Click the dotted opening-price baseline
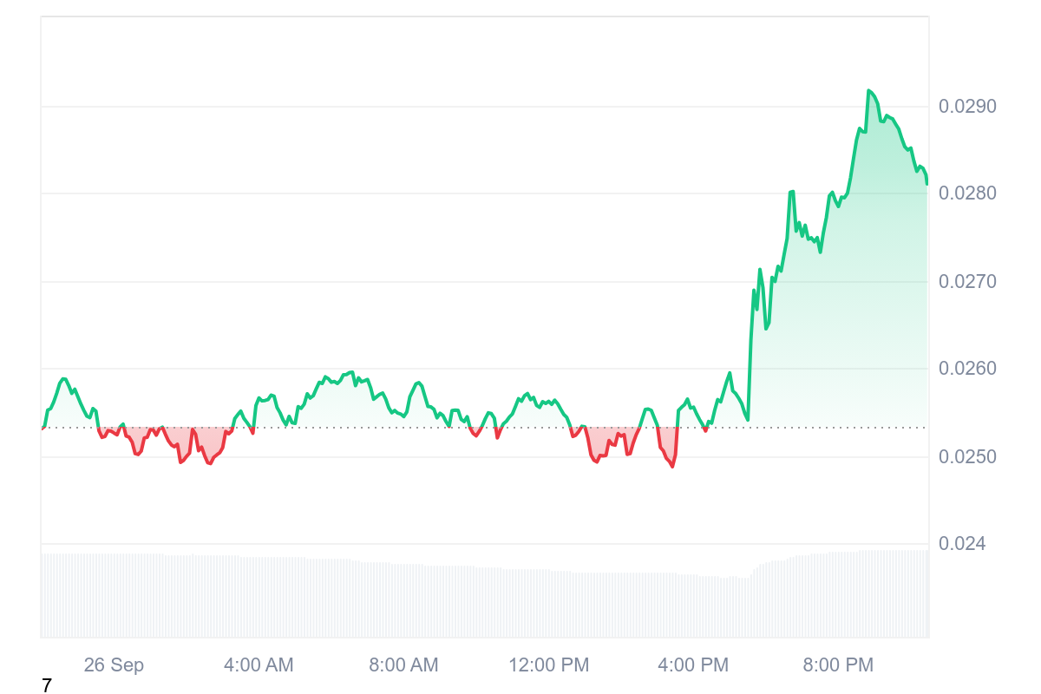 coord(390,428)
